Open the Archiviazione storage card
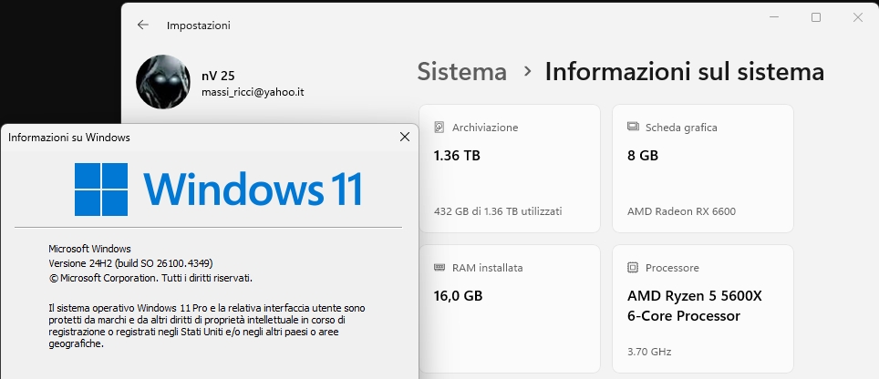The height and width of the screenshot is (379, 879). click(510, 169)
